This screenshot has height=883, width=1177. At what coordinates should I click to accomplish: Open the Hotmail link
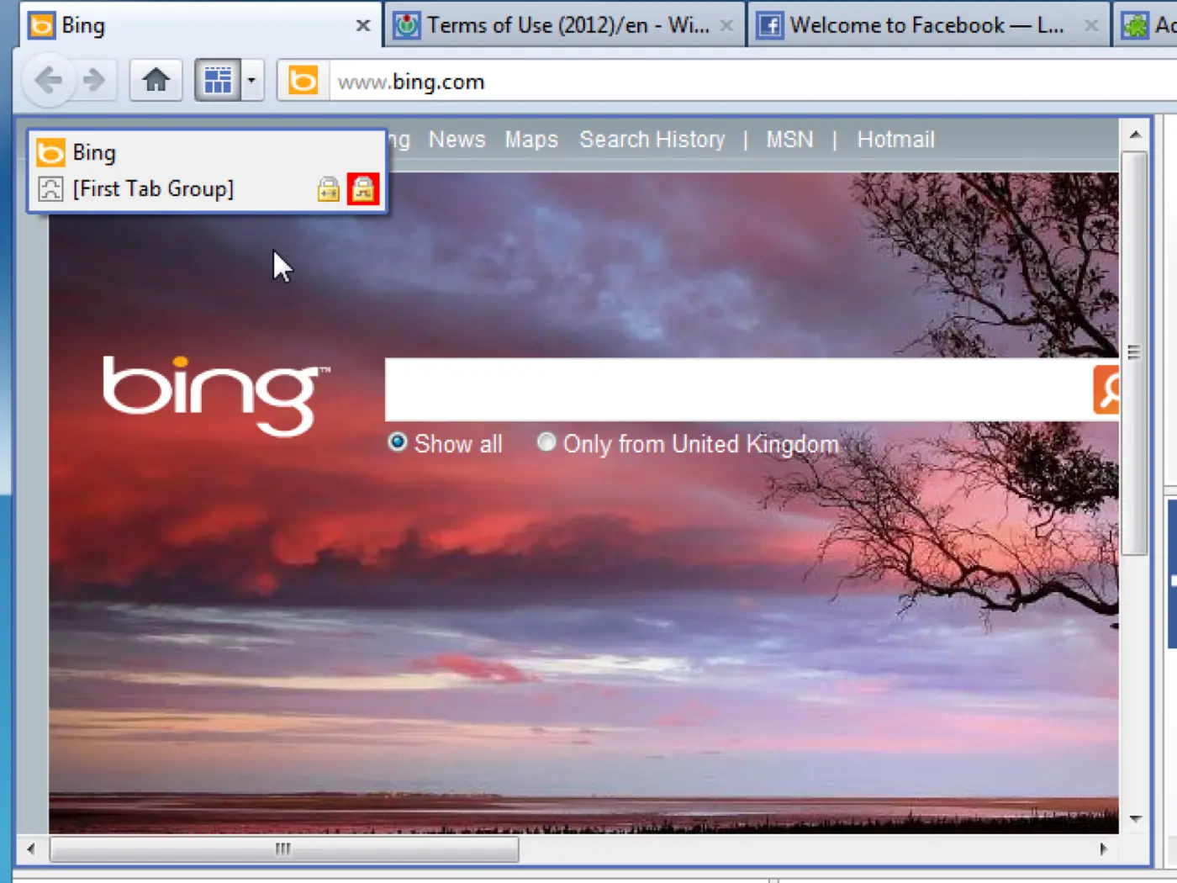pos(895,140)
